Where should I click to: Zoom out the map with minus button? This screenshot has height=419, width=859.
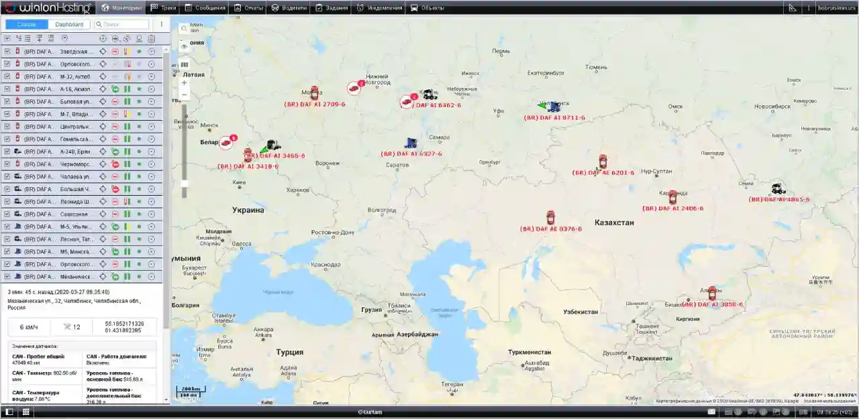pyautogui.click(x=184, y=95)
